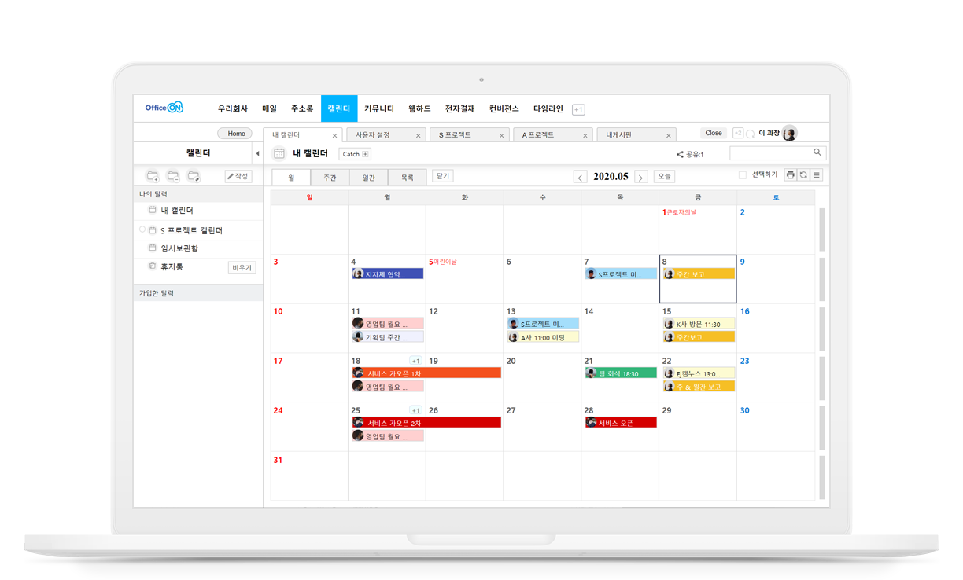Print the calendar with the printer icon
963x580 pixels.
[x=791, y=175]
